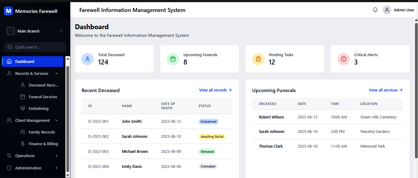Click ID D-2023-003 in Recent Deceased

[x=98, y=151]
